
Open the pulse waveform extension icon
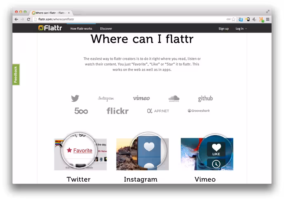pyautogui.click(x=254, y=19)
